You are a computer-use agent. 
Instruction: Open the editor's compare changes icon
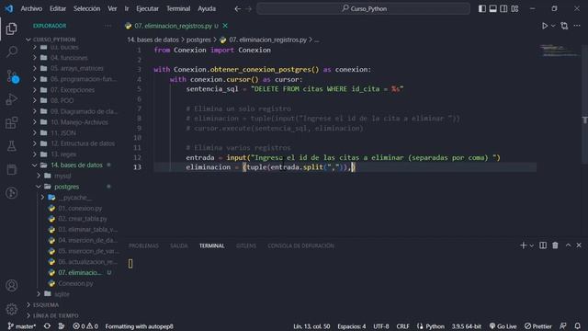(564, 26)
